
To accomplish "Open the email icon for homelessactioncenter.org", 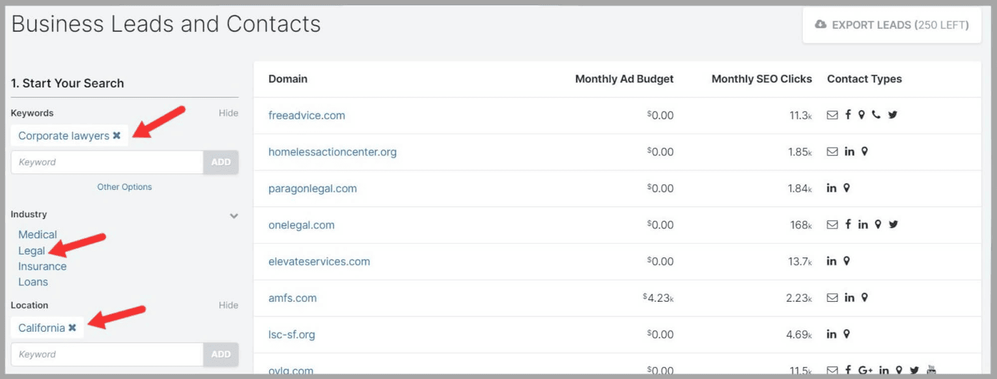I will (x=832, y=151).
